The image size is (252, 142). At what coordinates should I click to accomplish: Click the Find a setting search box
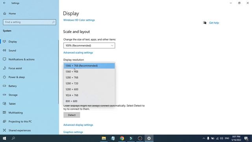click(x=30, y=22)
